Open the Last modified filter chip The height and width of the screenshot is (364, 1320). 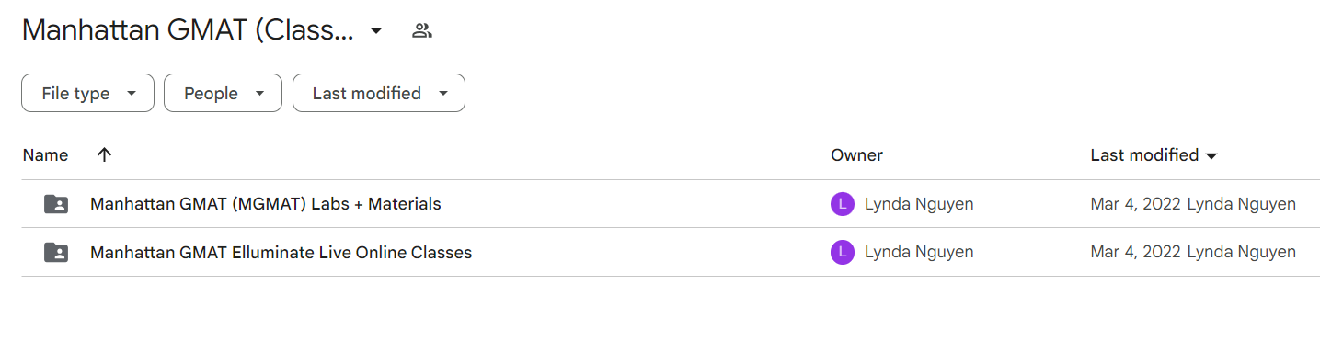[379, 93]
